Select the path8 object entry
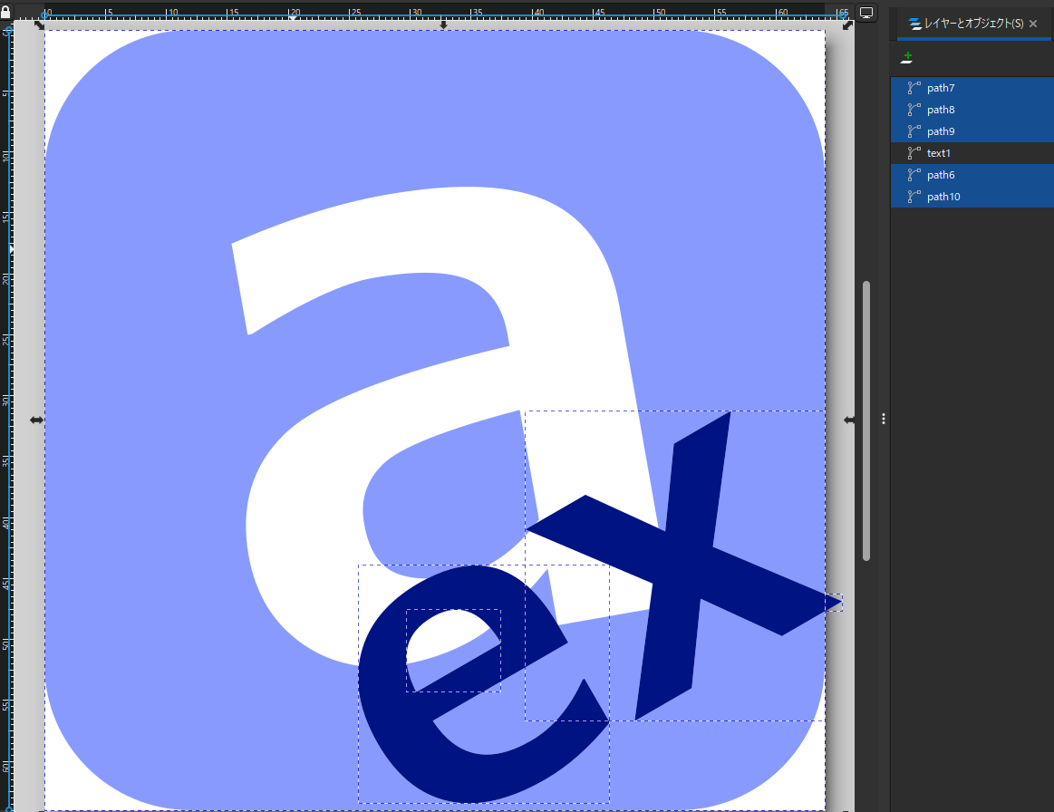This screenshot has width=1054, height=812. (941, 110)
